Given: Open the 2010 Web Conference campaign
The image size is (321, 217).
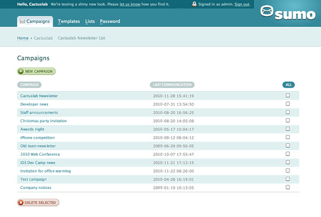Looking at the screenshot, I should tap(40, 154).
